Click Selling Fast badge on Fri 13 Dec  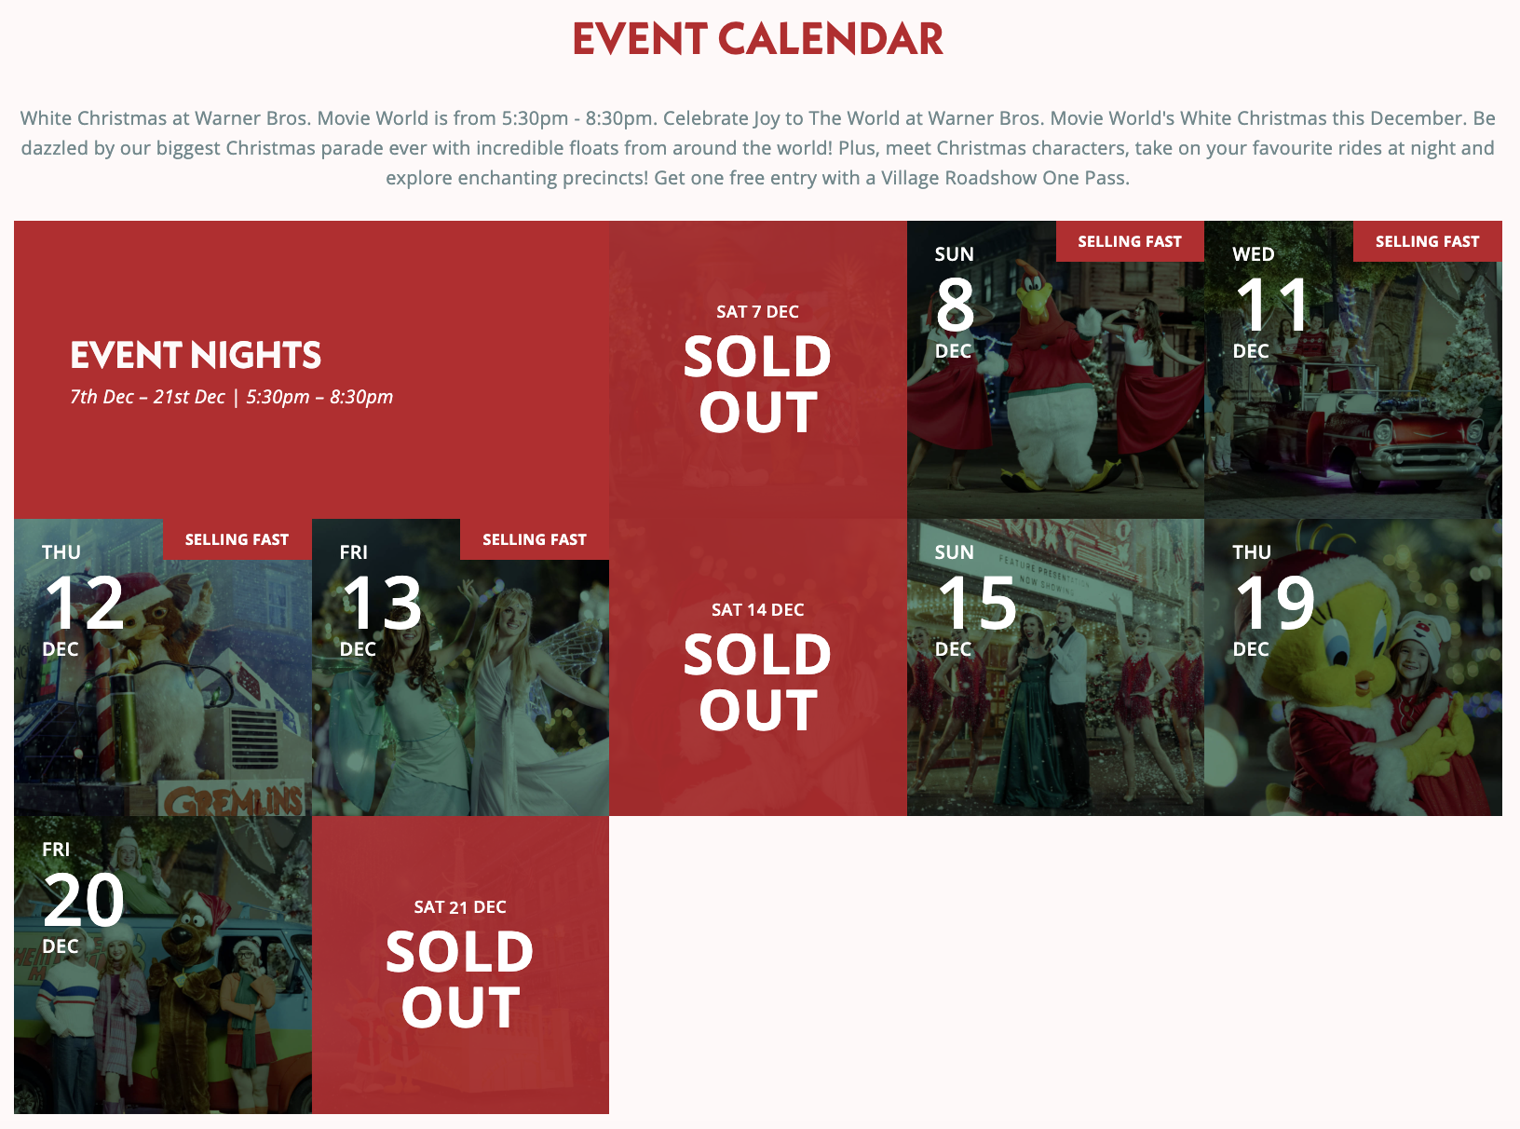pos(535,539)
